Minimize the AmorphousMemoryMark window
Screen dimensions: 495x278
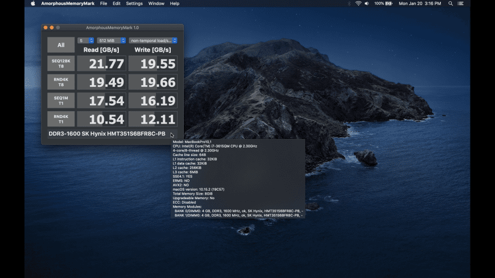[52, 27]
